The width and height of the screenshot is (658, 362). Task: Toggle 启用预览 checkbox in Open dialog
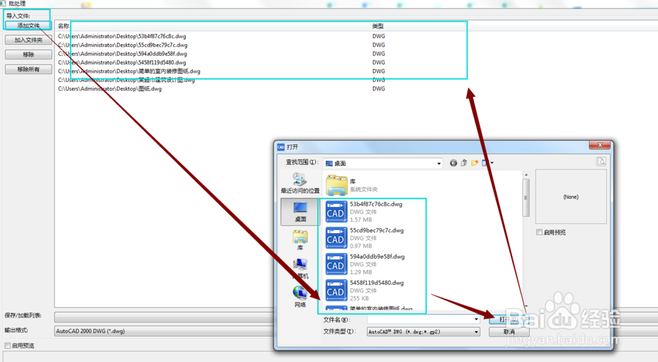(x=540, y=232)
